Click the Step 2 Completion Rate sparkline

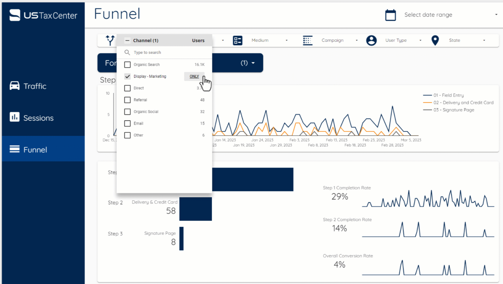[x=428, y=229]
